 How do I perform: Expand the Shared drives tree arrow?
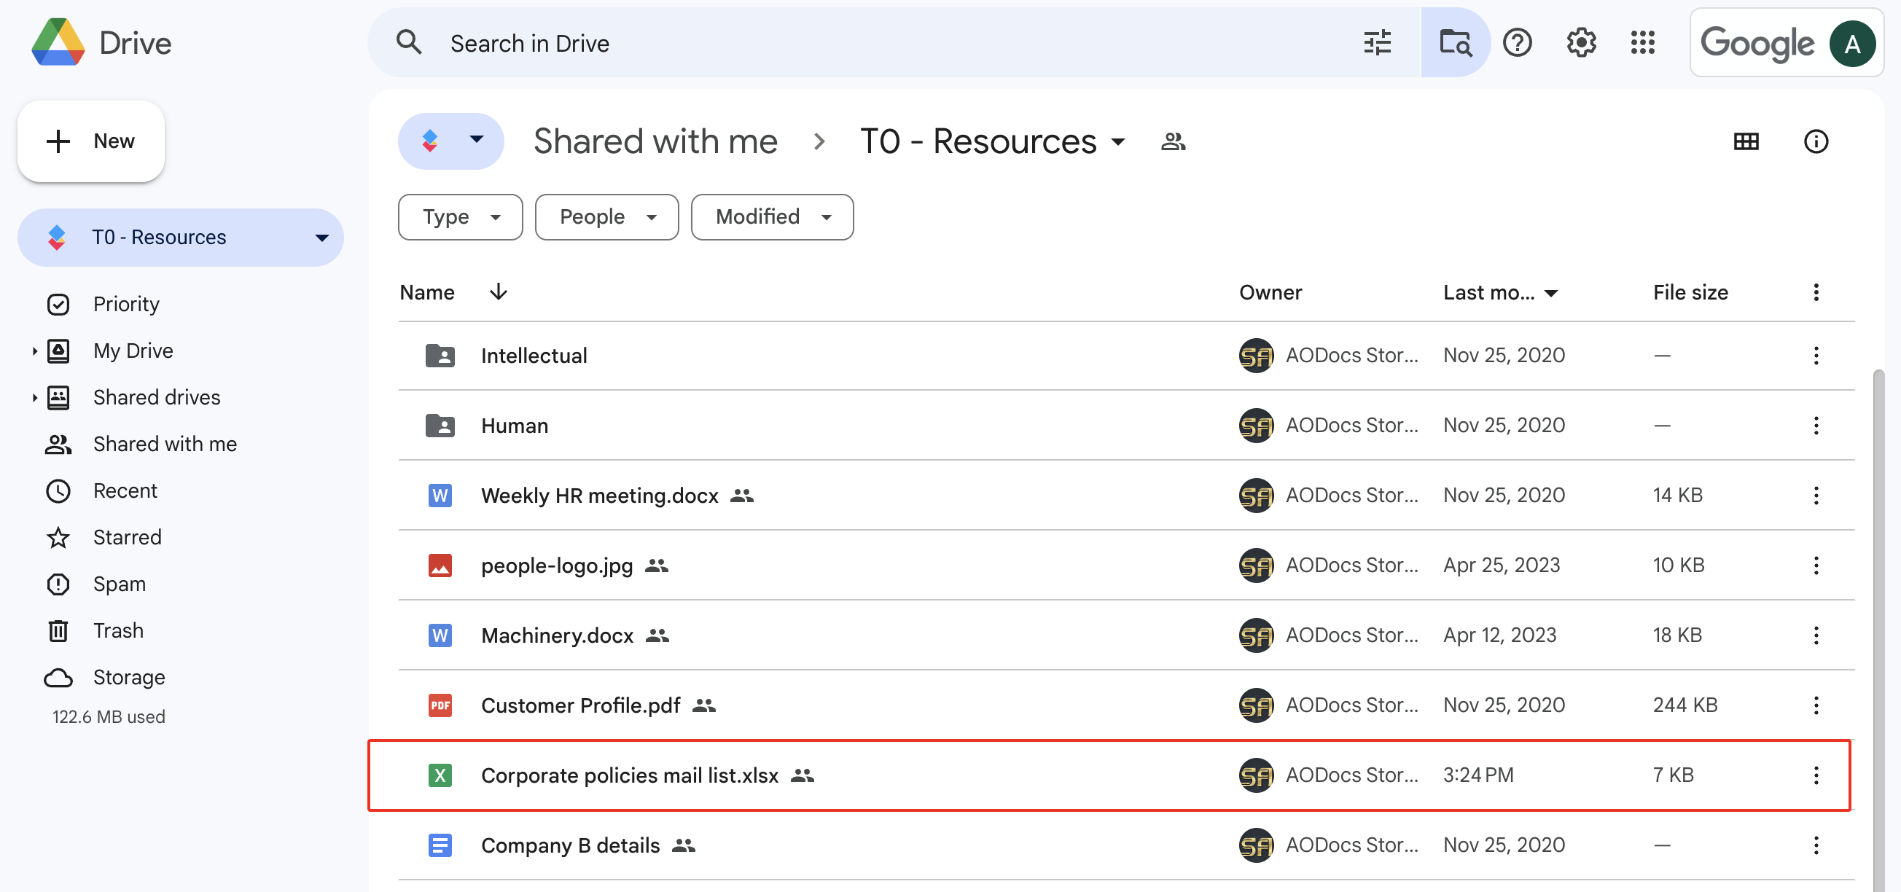click(34, 398)
